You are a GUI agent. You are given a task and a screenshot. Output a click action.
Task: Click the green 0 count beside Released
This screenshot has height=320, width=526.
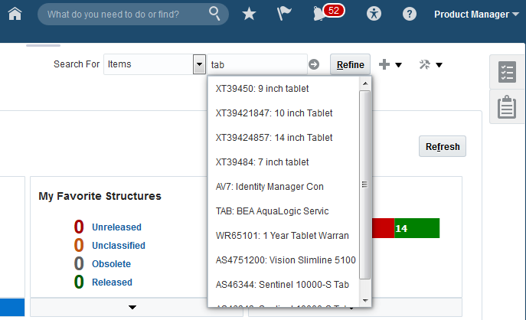(79, 282)
